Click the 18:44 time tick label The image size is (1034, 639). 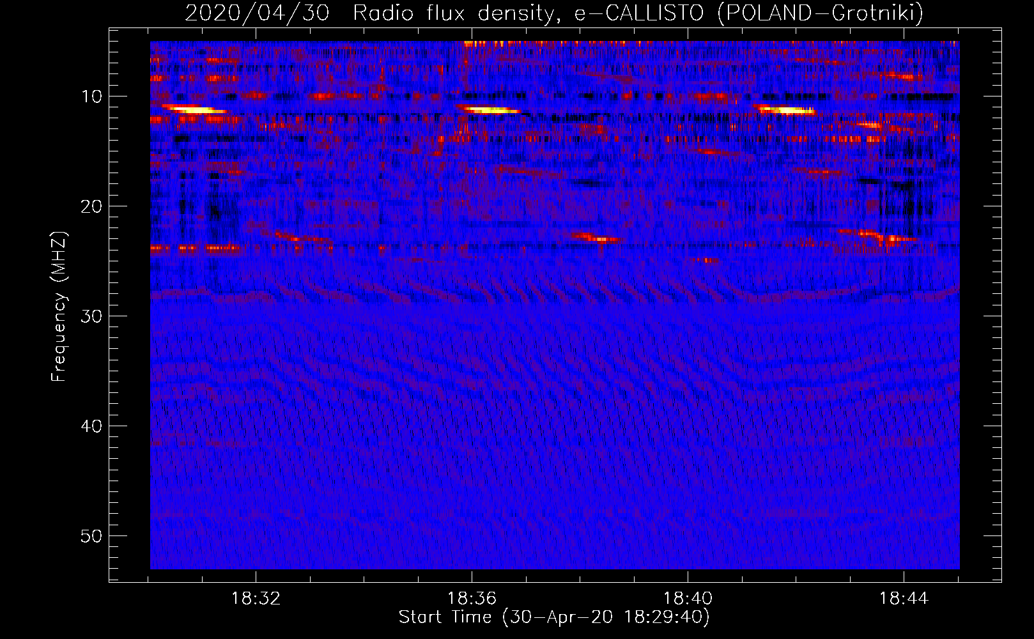[x=904, y=599]
